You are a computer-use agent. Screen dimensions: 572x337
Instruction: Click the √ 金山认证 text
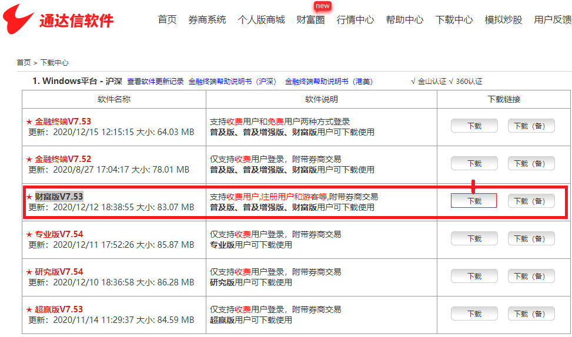coord(429,81)
